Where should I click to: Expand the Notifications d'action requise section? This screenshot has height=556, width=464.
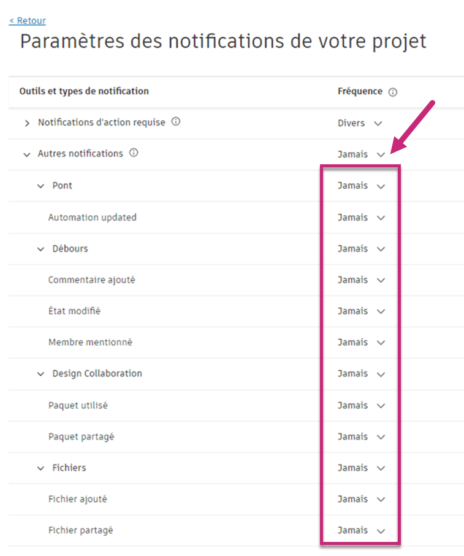(27, 123)
